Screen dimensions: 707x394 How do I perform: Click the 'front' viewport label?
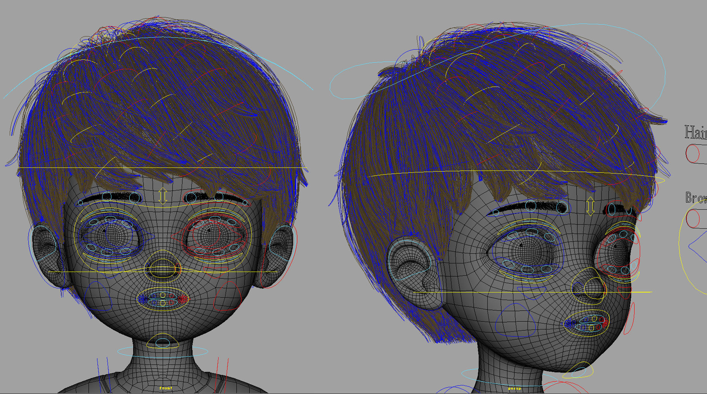166,388
